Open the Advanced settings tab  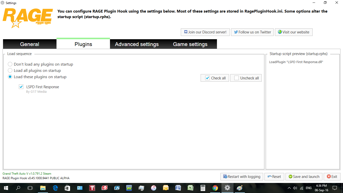[x=137, y=44]
